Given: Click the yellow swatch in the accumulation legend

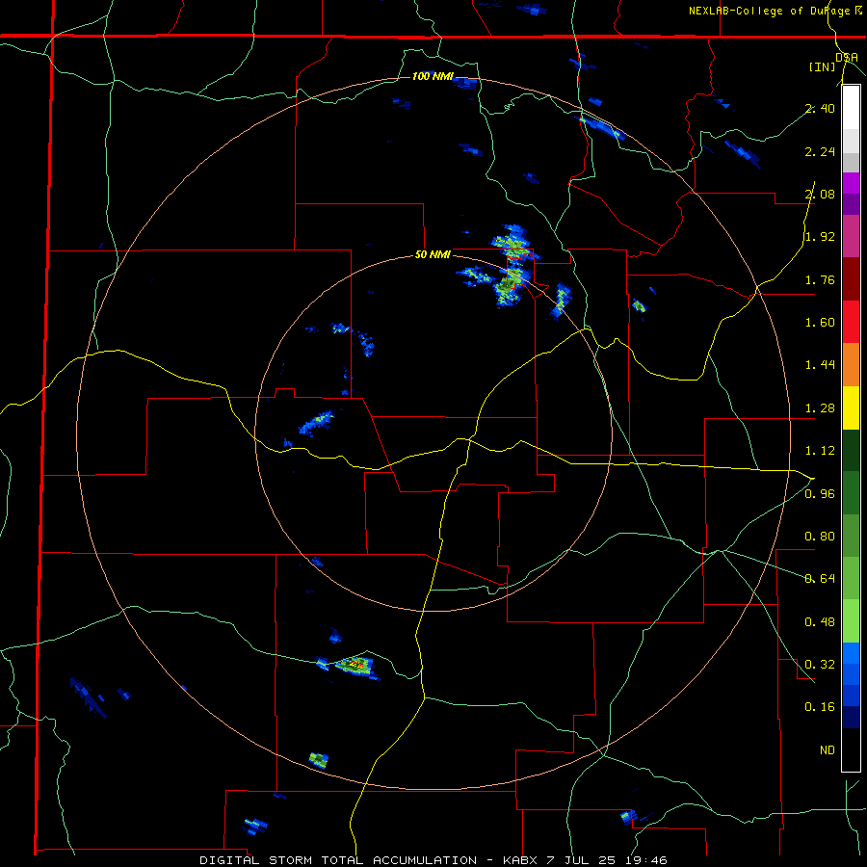Looking at the screenshot, I should click(851, 407).
